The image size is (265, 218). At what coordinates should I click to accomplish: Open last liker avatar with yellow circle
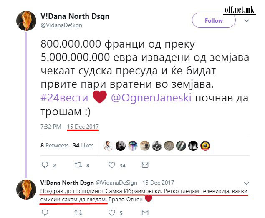[x=205, y=146]
